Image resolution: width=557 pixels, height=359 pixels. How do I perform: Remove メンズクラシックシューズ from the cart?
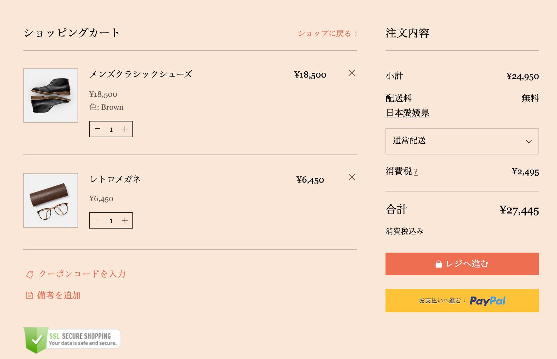click(x=352, y=73)
